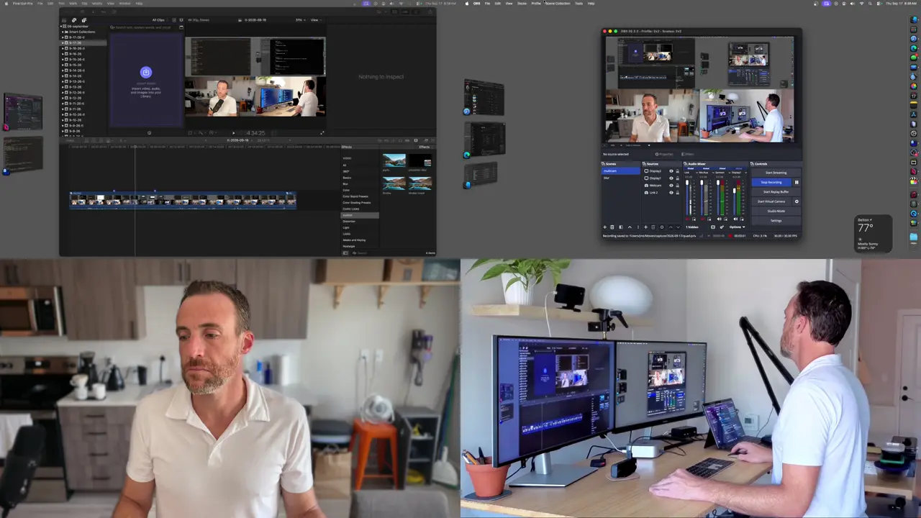Image resolution: width=921 pixels, height=518 pixels.
Task: Enter fullscreen viewer in Final Cut
Action: (x=322, y=132)
